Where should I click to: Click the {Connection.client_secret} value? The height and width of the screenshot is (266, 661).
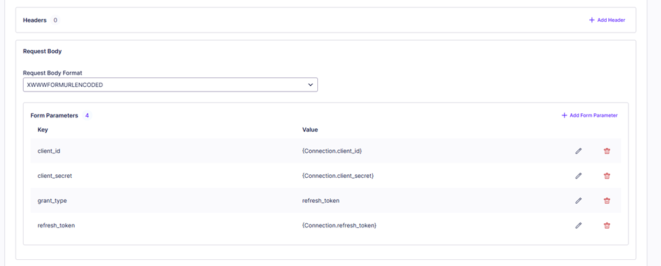point(338,176)
